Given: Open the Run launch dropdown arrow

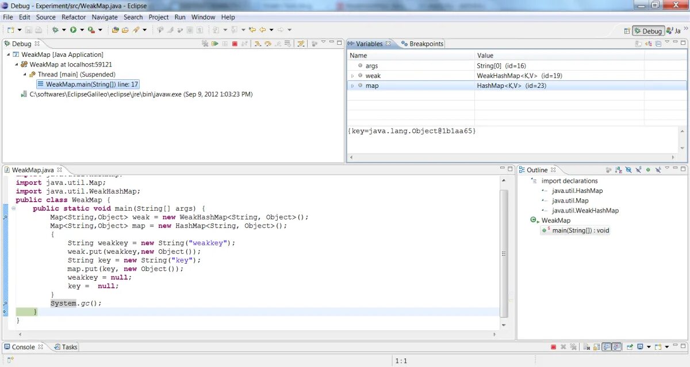Looking at the screenshot, I should point(82,29).
